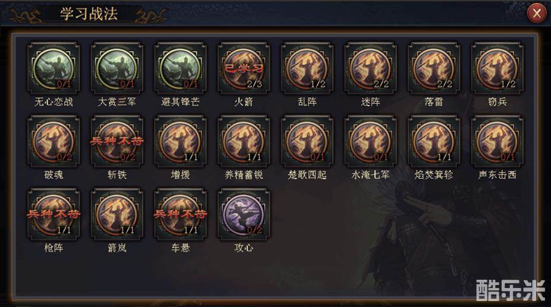Choose the 养精蓄锐 tactic icon
This screenshot has height=307, width=551.
[x=243, y=141]
